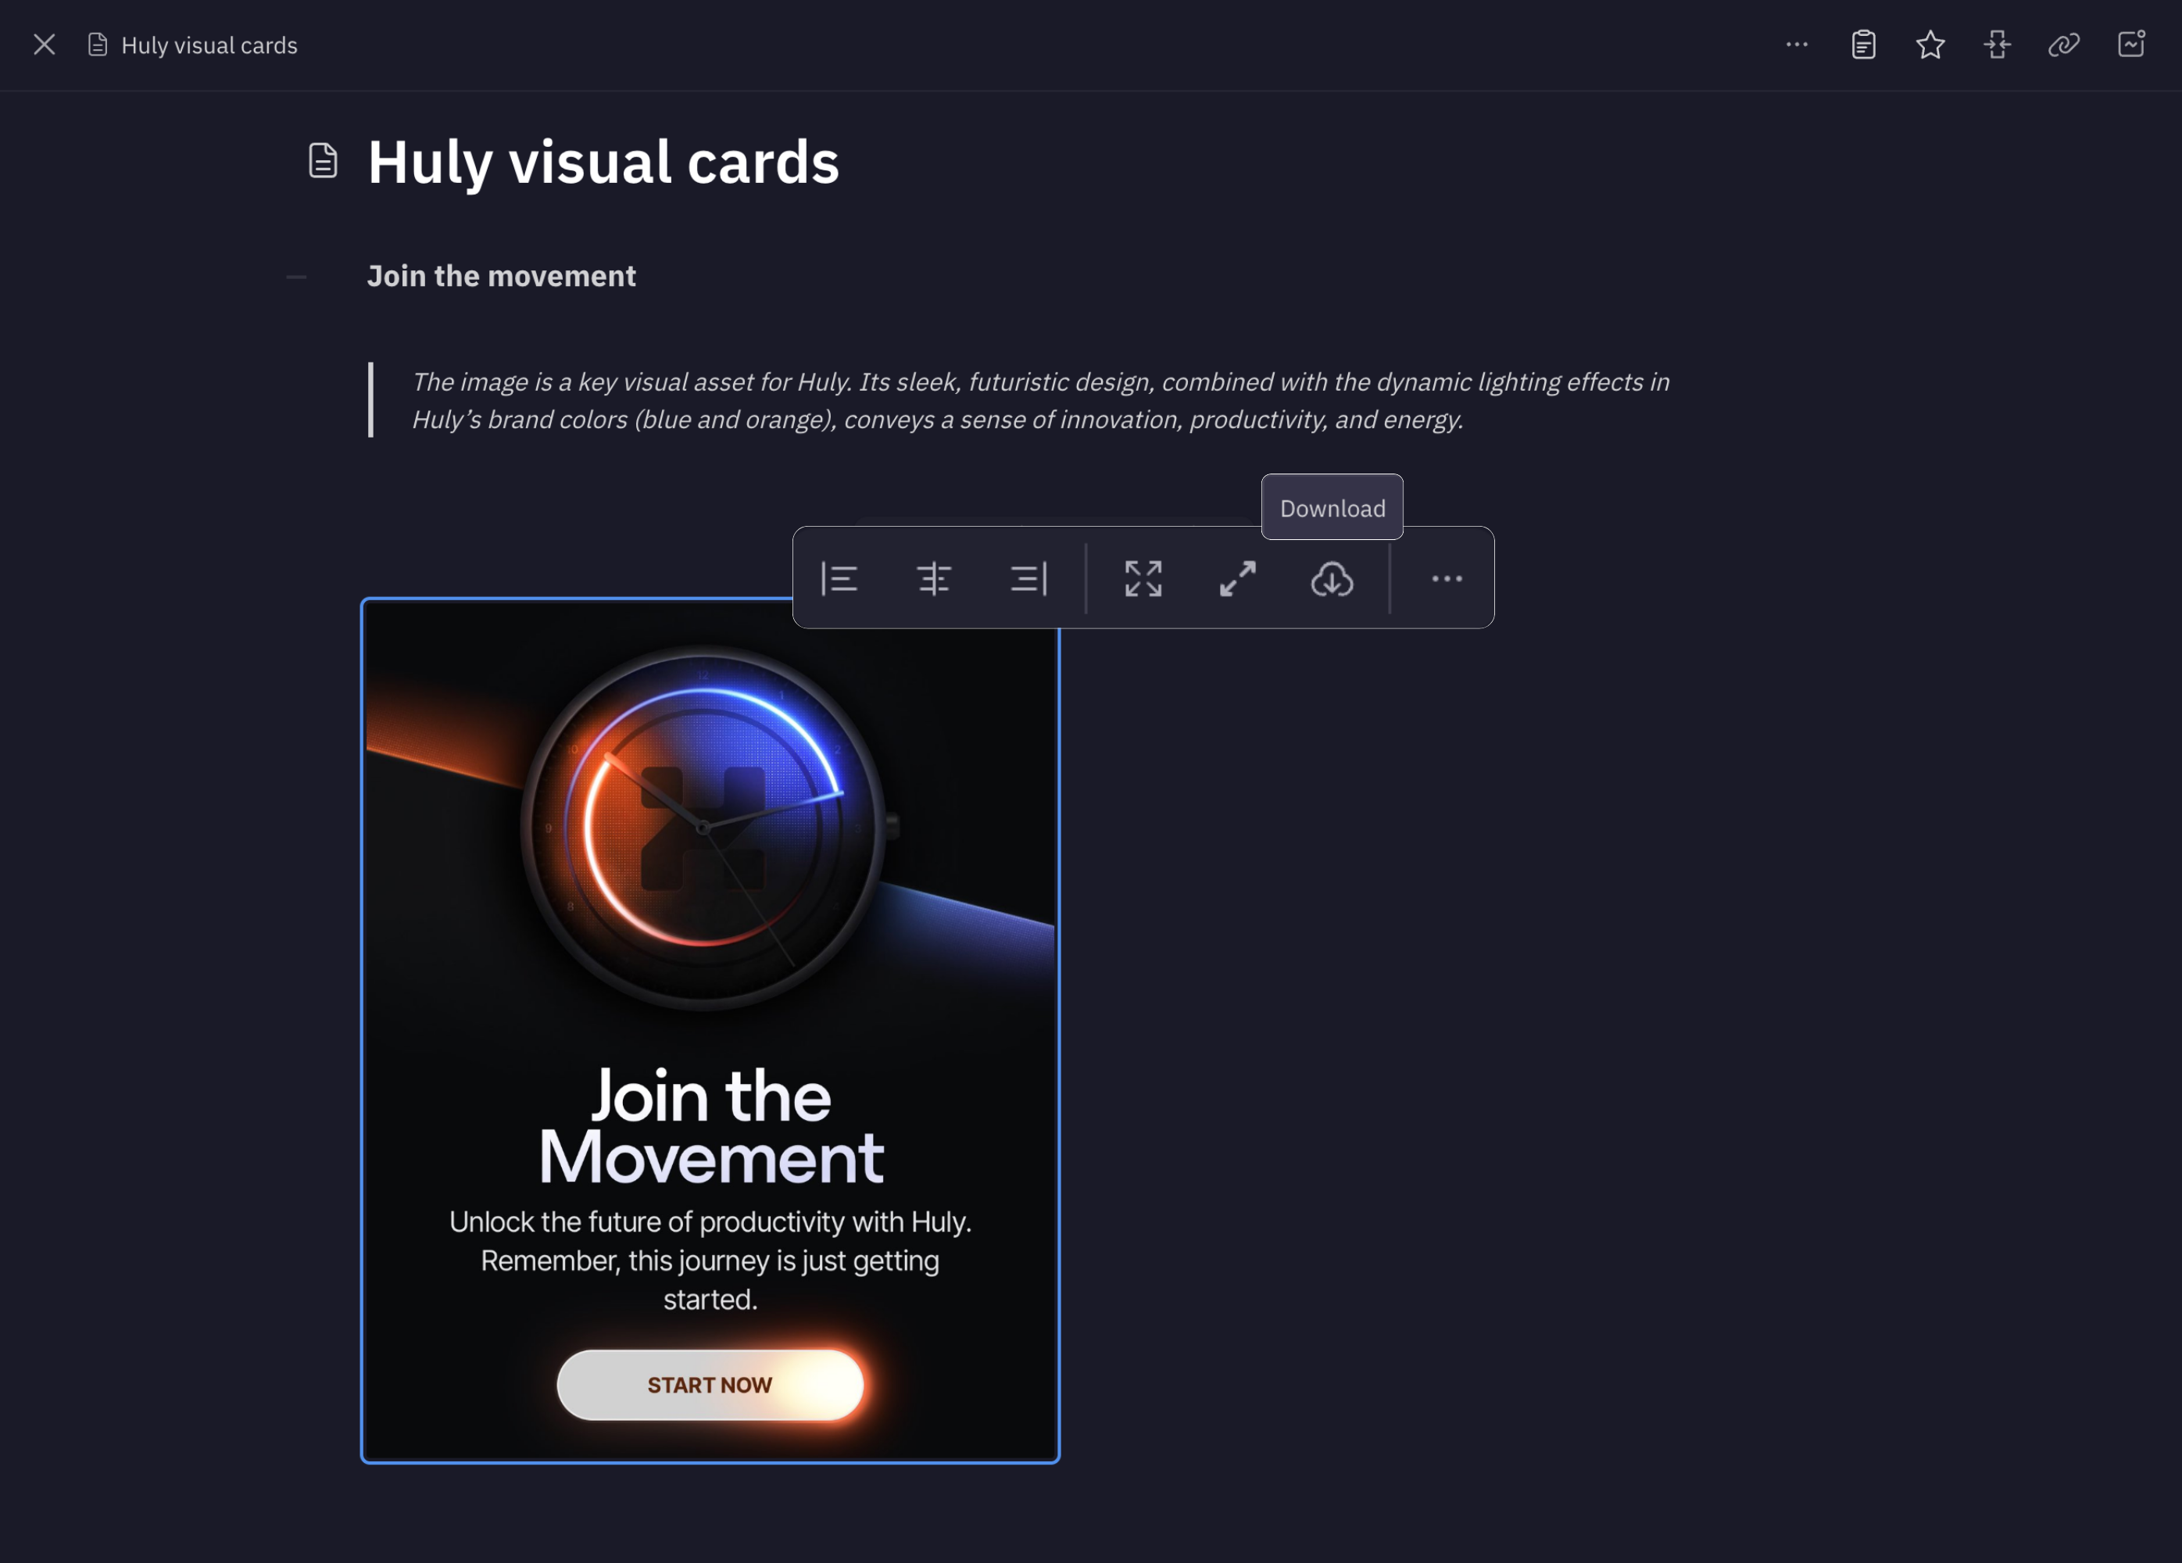Click the header icon left of link
The width and height of the screenshot is (2182, 1563).
coord(1998,45)
